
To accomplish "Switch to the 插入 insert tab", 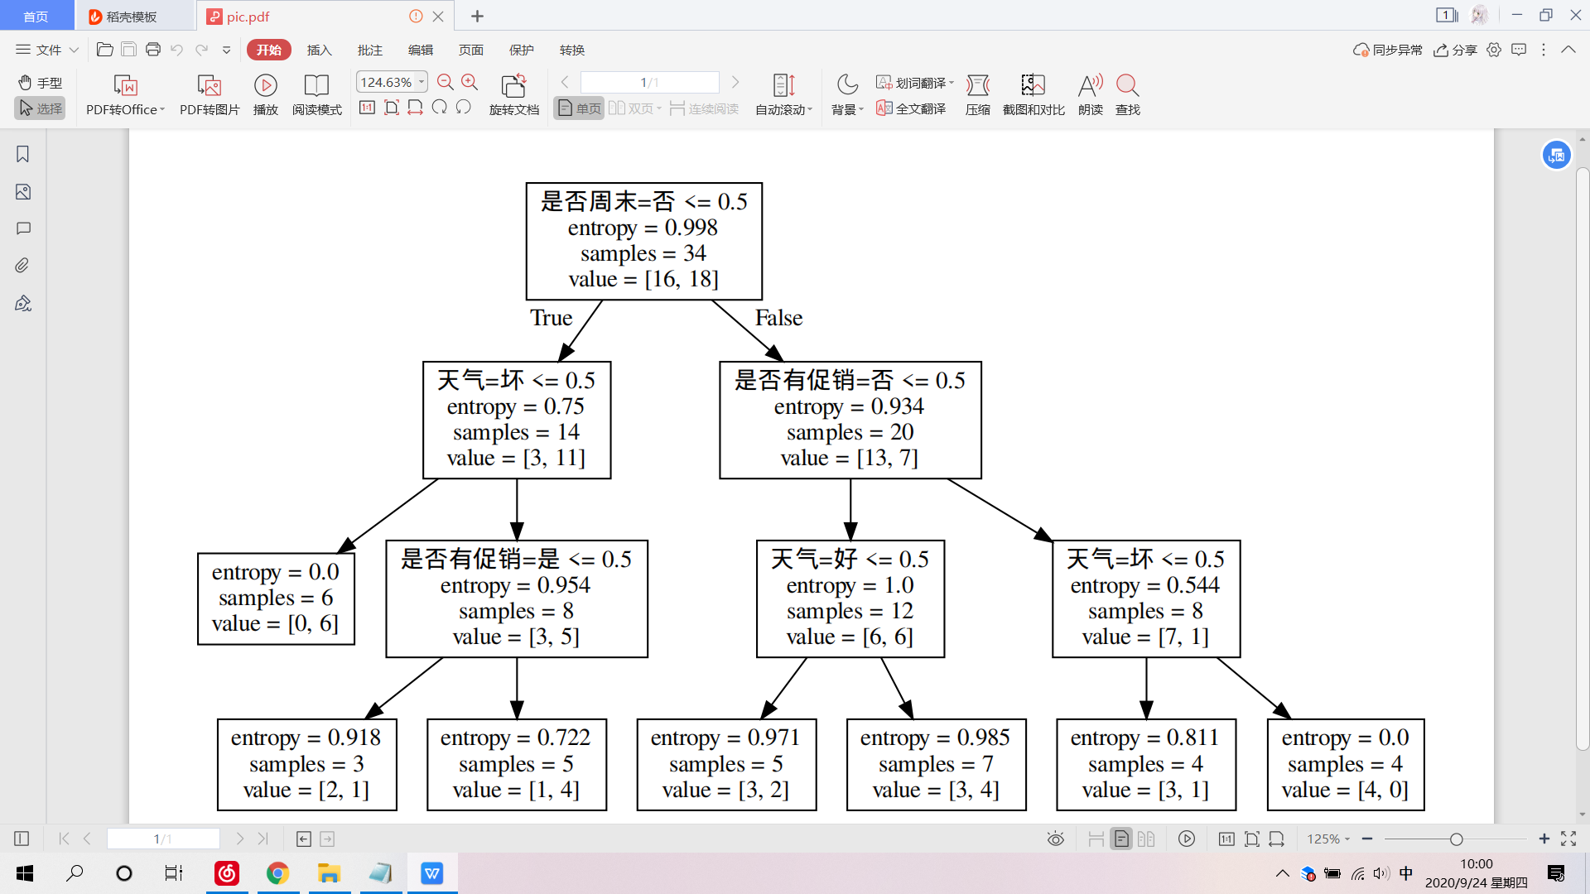I will [x=319, y=50].
